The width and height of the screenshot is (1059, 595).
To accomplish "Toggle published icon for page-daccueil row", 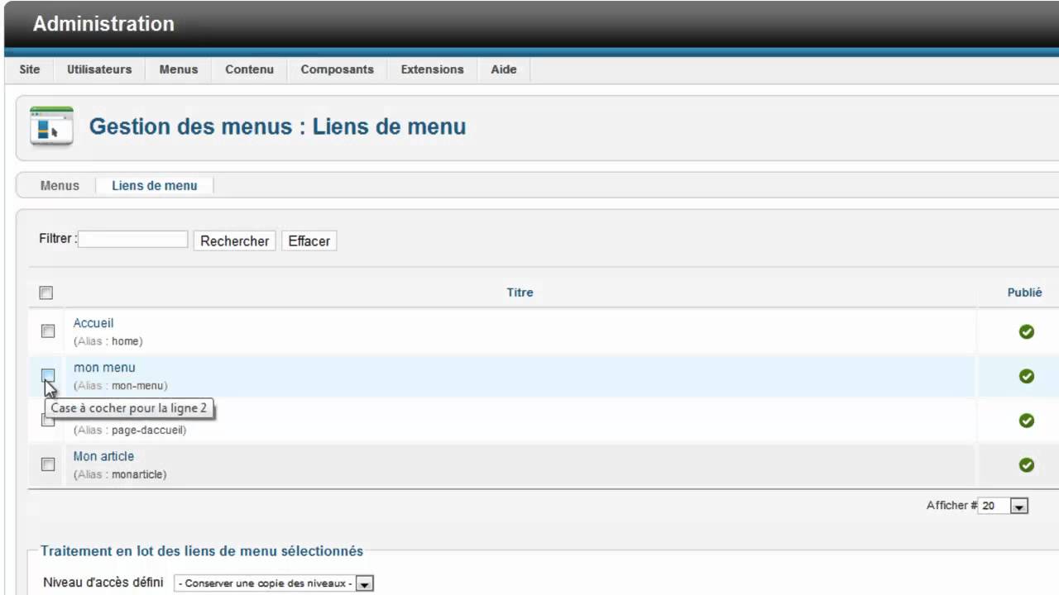I will 1027,421.
